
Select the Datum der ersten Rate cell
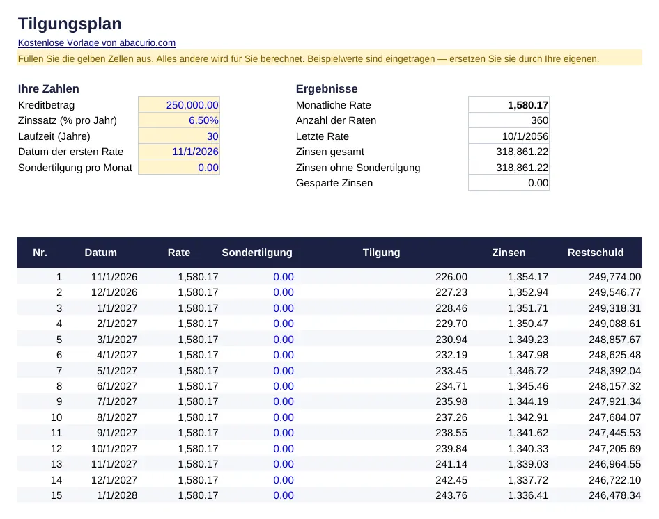point(179,152)
